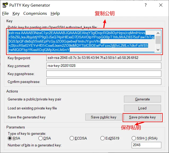Close the PuTTY Key Generator window
The width and height of the screenshot is (169, 153).
pos(161,5)
